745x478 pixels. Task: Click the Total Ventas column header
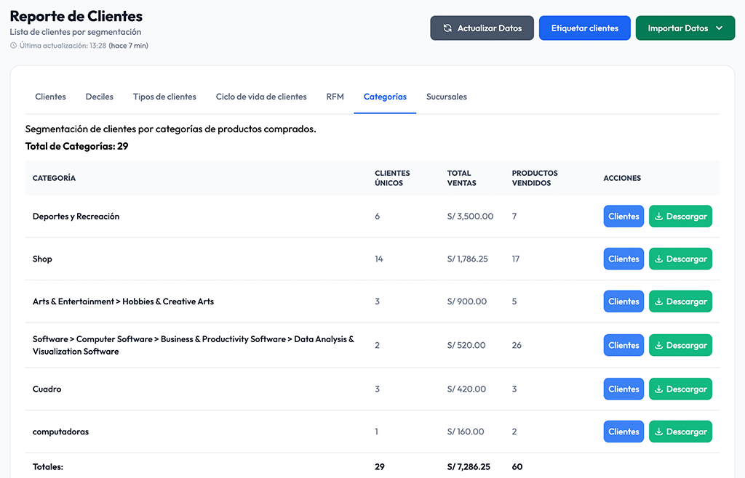(x=462, y=178)
